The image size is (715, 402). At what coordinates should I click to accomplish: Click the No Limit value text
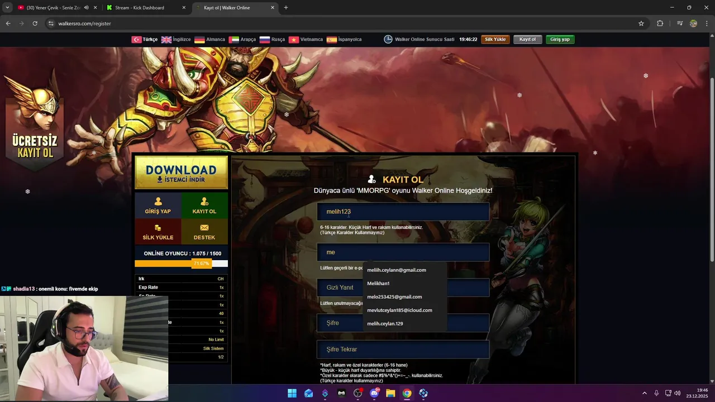click(x=216, y=339)
